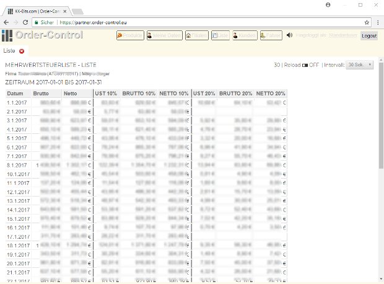The image size is (384, 284).
Task: Open the Fahrer section
Action: click(x=271, y=35)
